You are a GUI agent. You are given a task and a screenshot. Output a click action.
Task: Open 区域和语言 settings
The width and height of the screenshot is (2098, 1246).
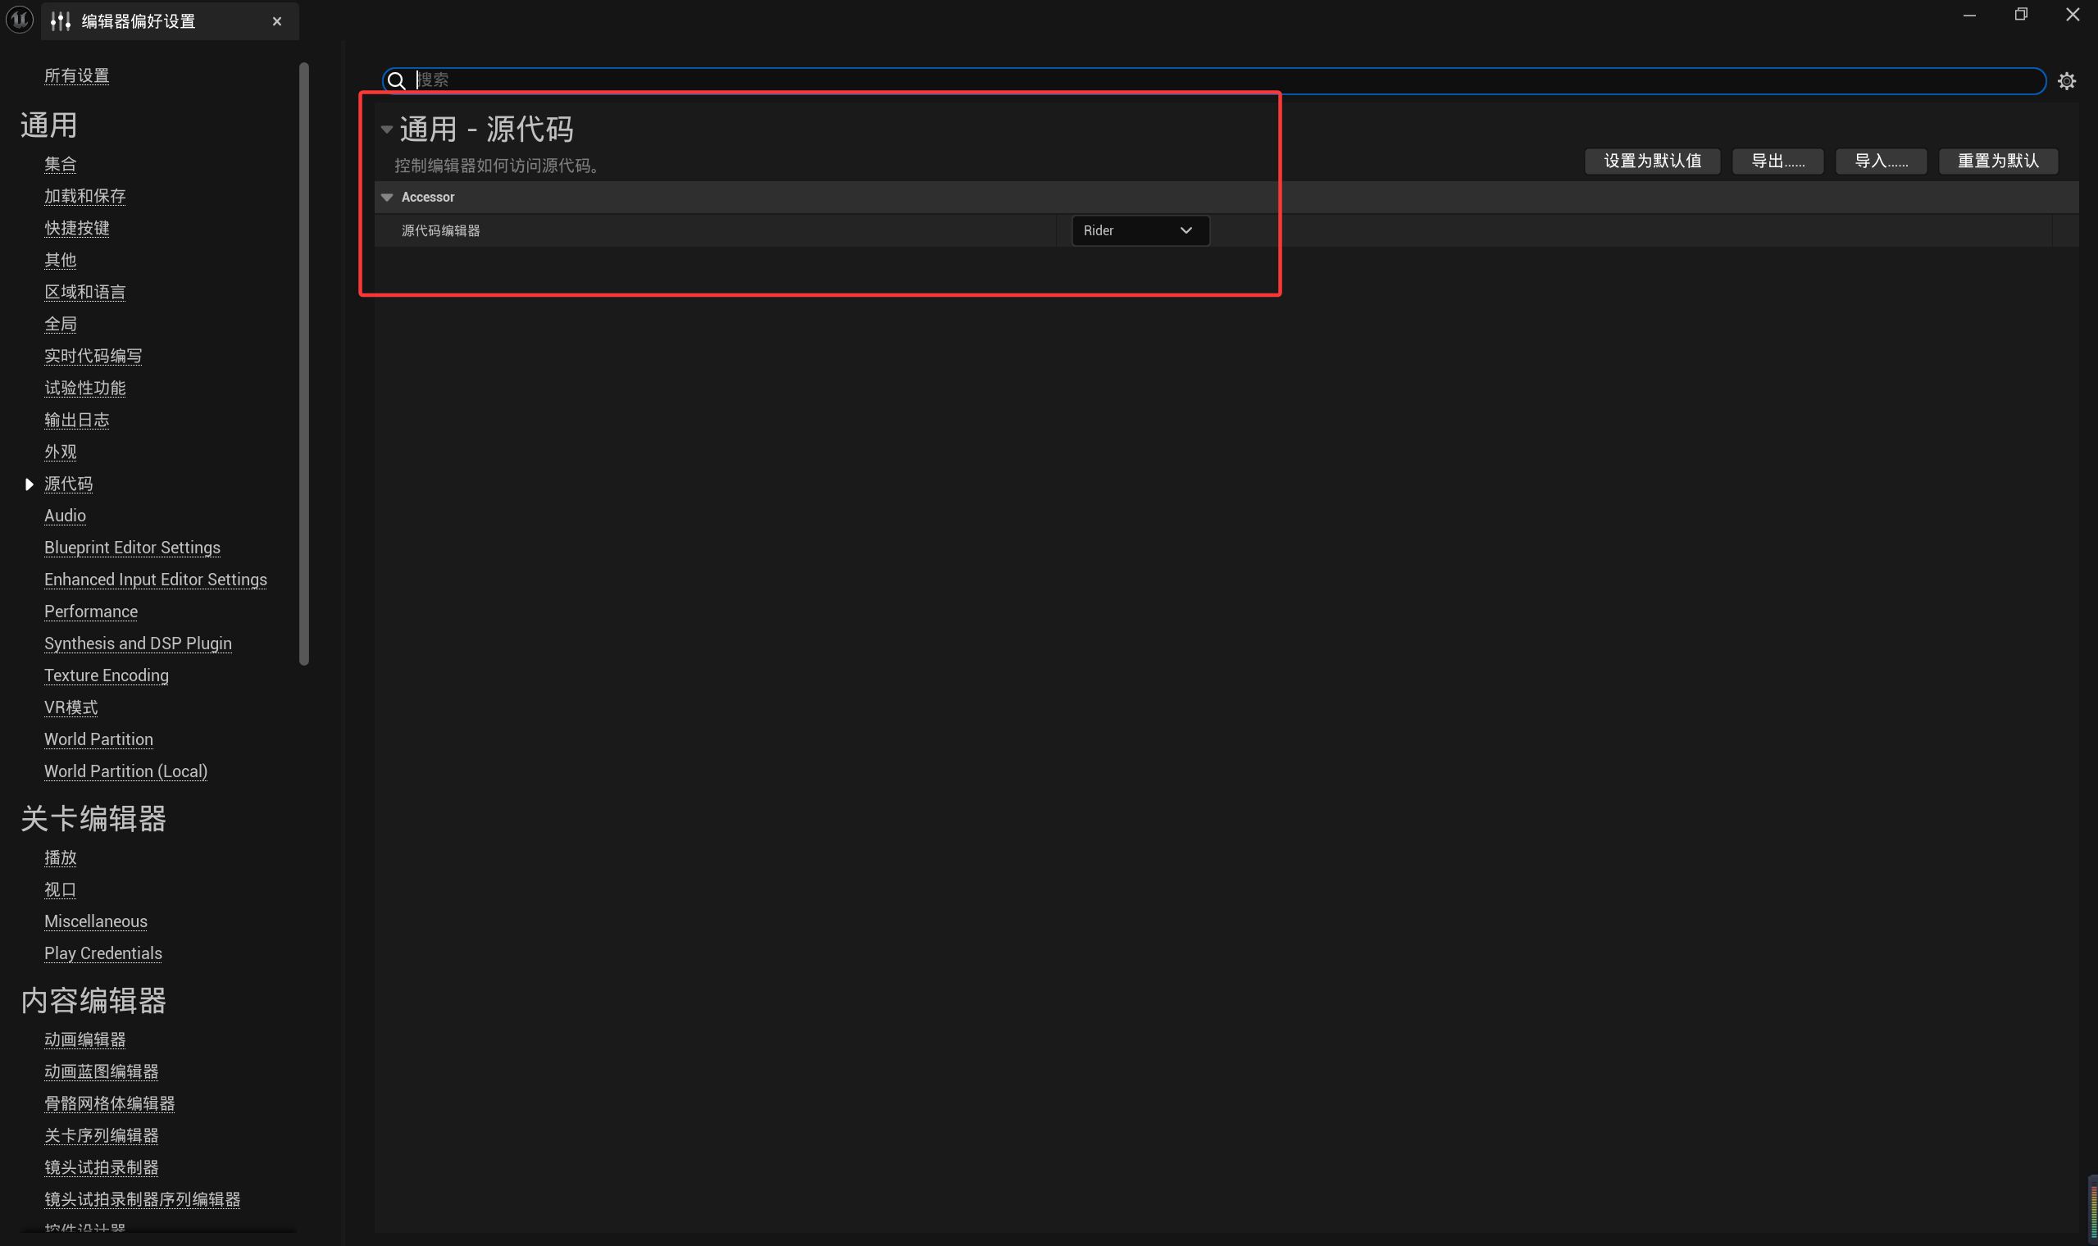pos(84,292)
